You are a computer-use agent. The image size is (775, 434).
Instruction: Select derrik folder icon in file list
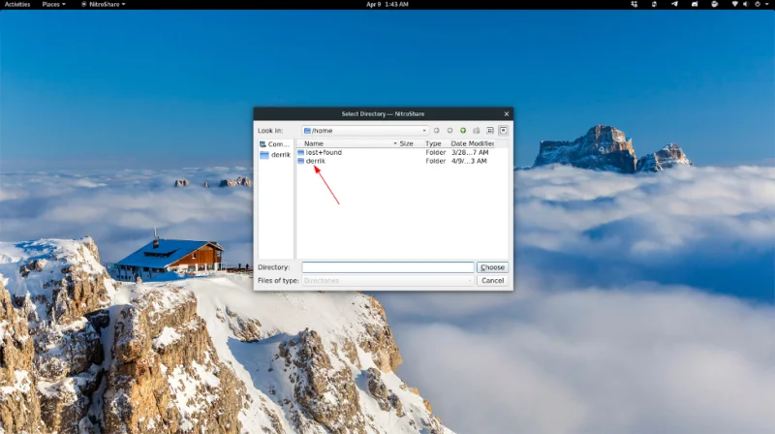point(300,161)
